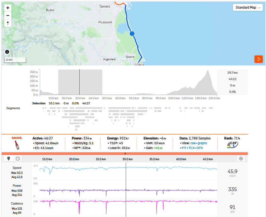
Task: Download the TCX file export
Action: pos(191,148)
